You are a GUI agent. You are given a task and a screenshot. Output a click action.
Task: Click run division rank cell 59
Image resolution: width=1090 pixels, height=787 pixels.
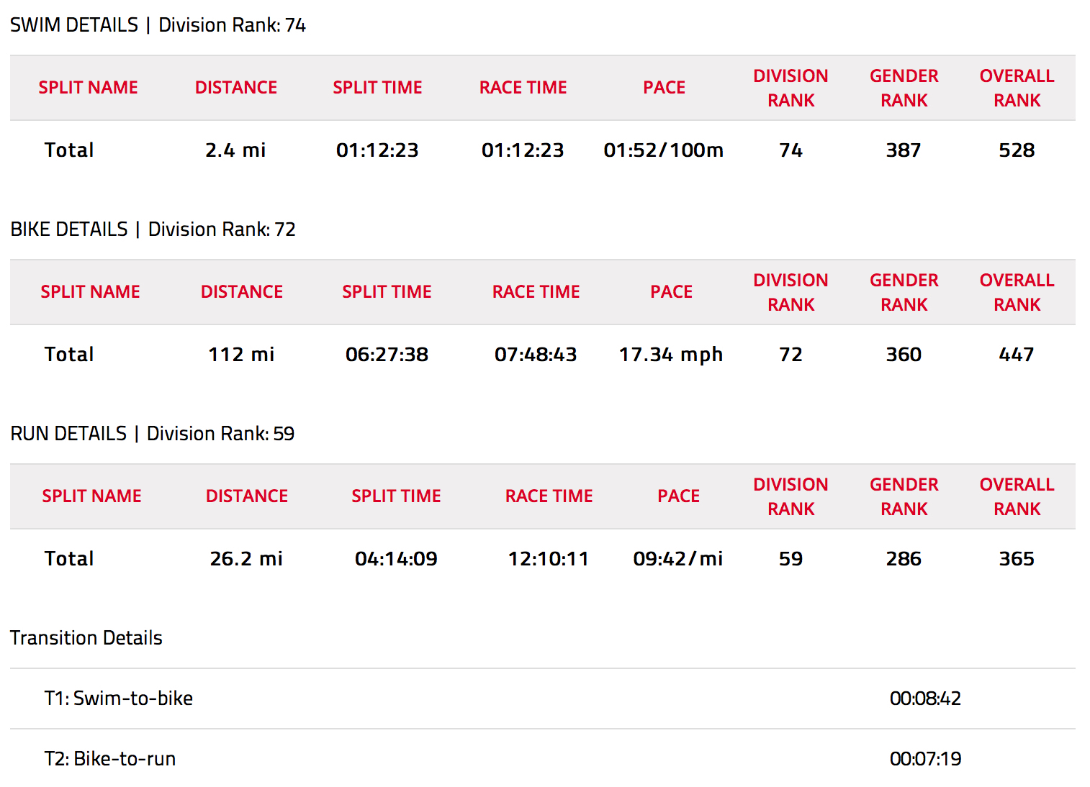tap(791, 558)
